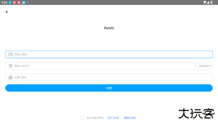Tap the first red circular status bar icon
The height and width of the screenshot is (123, 218).
pos(14,2)
